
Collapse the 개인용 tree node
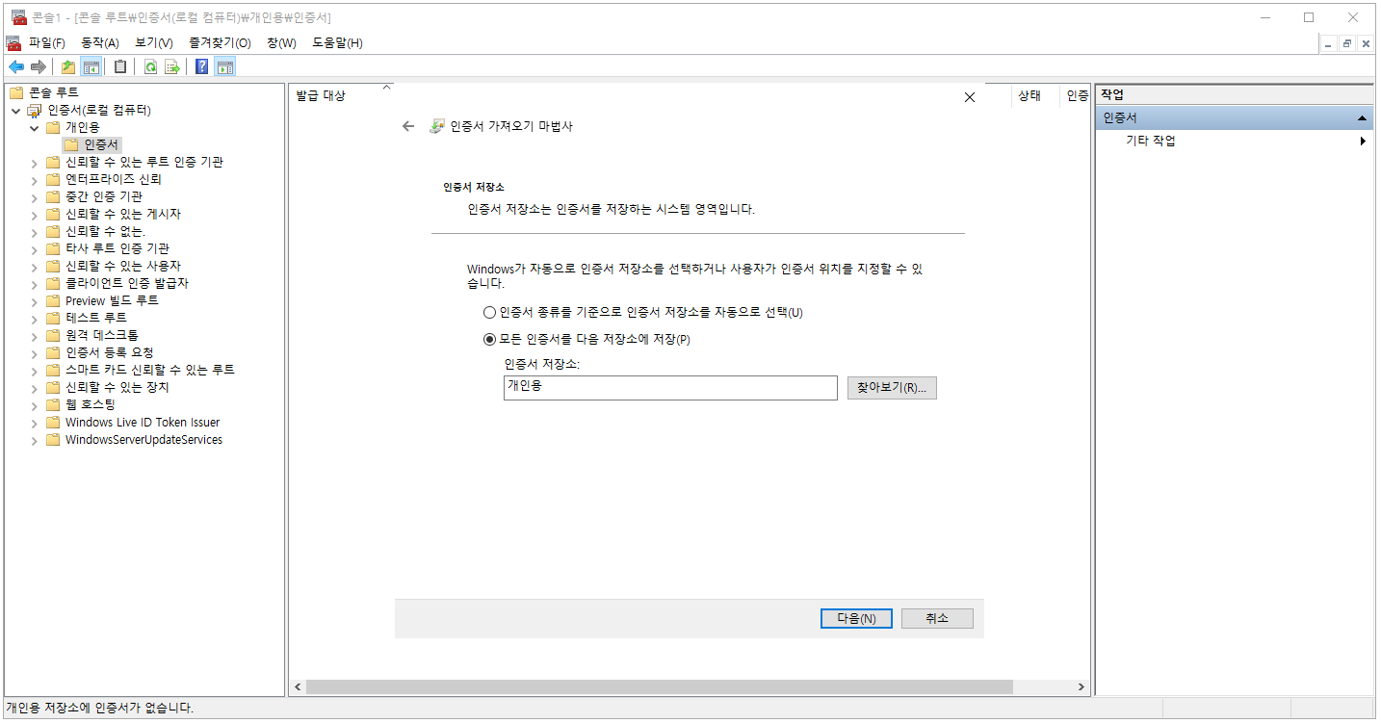coord(35,128)
